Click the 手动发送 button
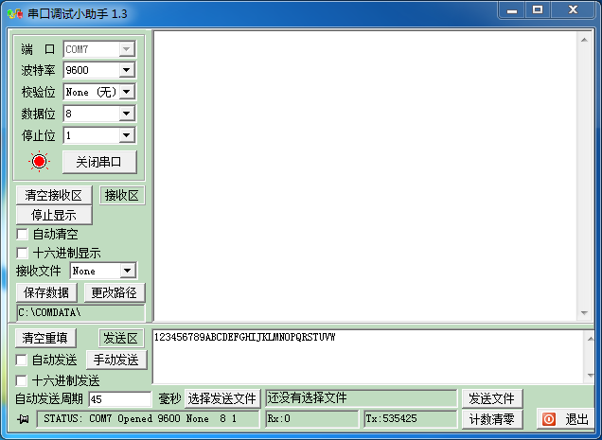 [x=116, y=360]
